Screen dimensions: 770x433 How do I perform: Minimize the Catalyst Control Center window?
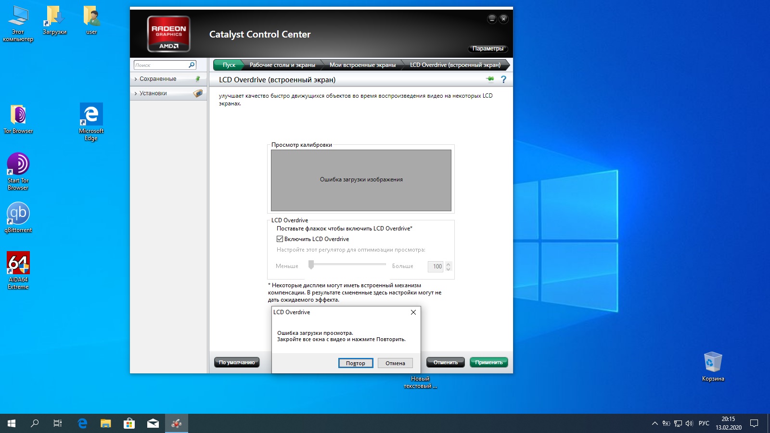point(492,19)
